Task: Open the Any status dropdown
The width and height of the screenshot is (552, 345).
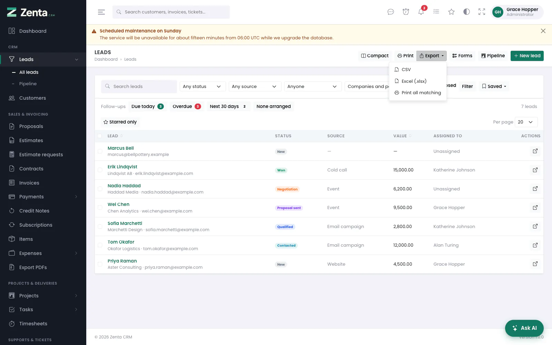Action: pos(203,87)
